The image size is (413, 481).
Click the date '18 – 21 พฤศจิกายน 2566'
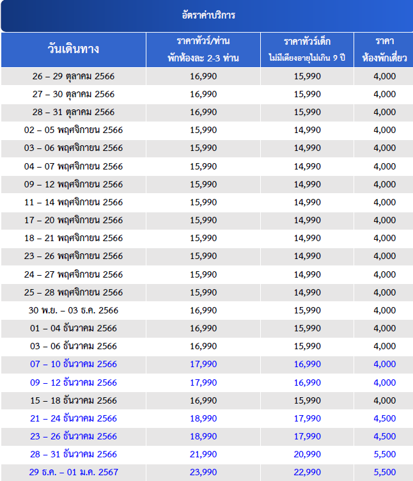click(x=74, y=238)
